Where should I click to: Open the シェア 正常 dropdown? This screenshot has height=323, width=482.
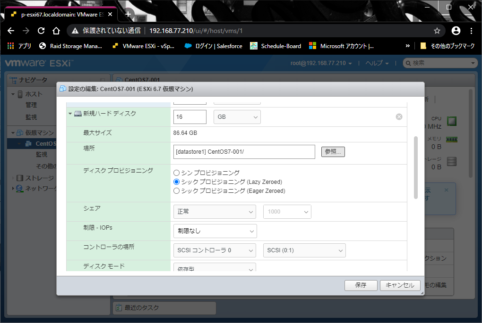(x=215, y=212)
